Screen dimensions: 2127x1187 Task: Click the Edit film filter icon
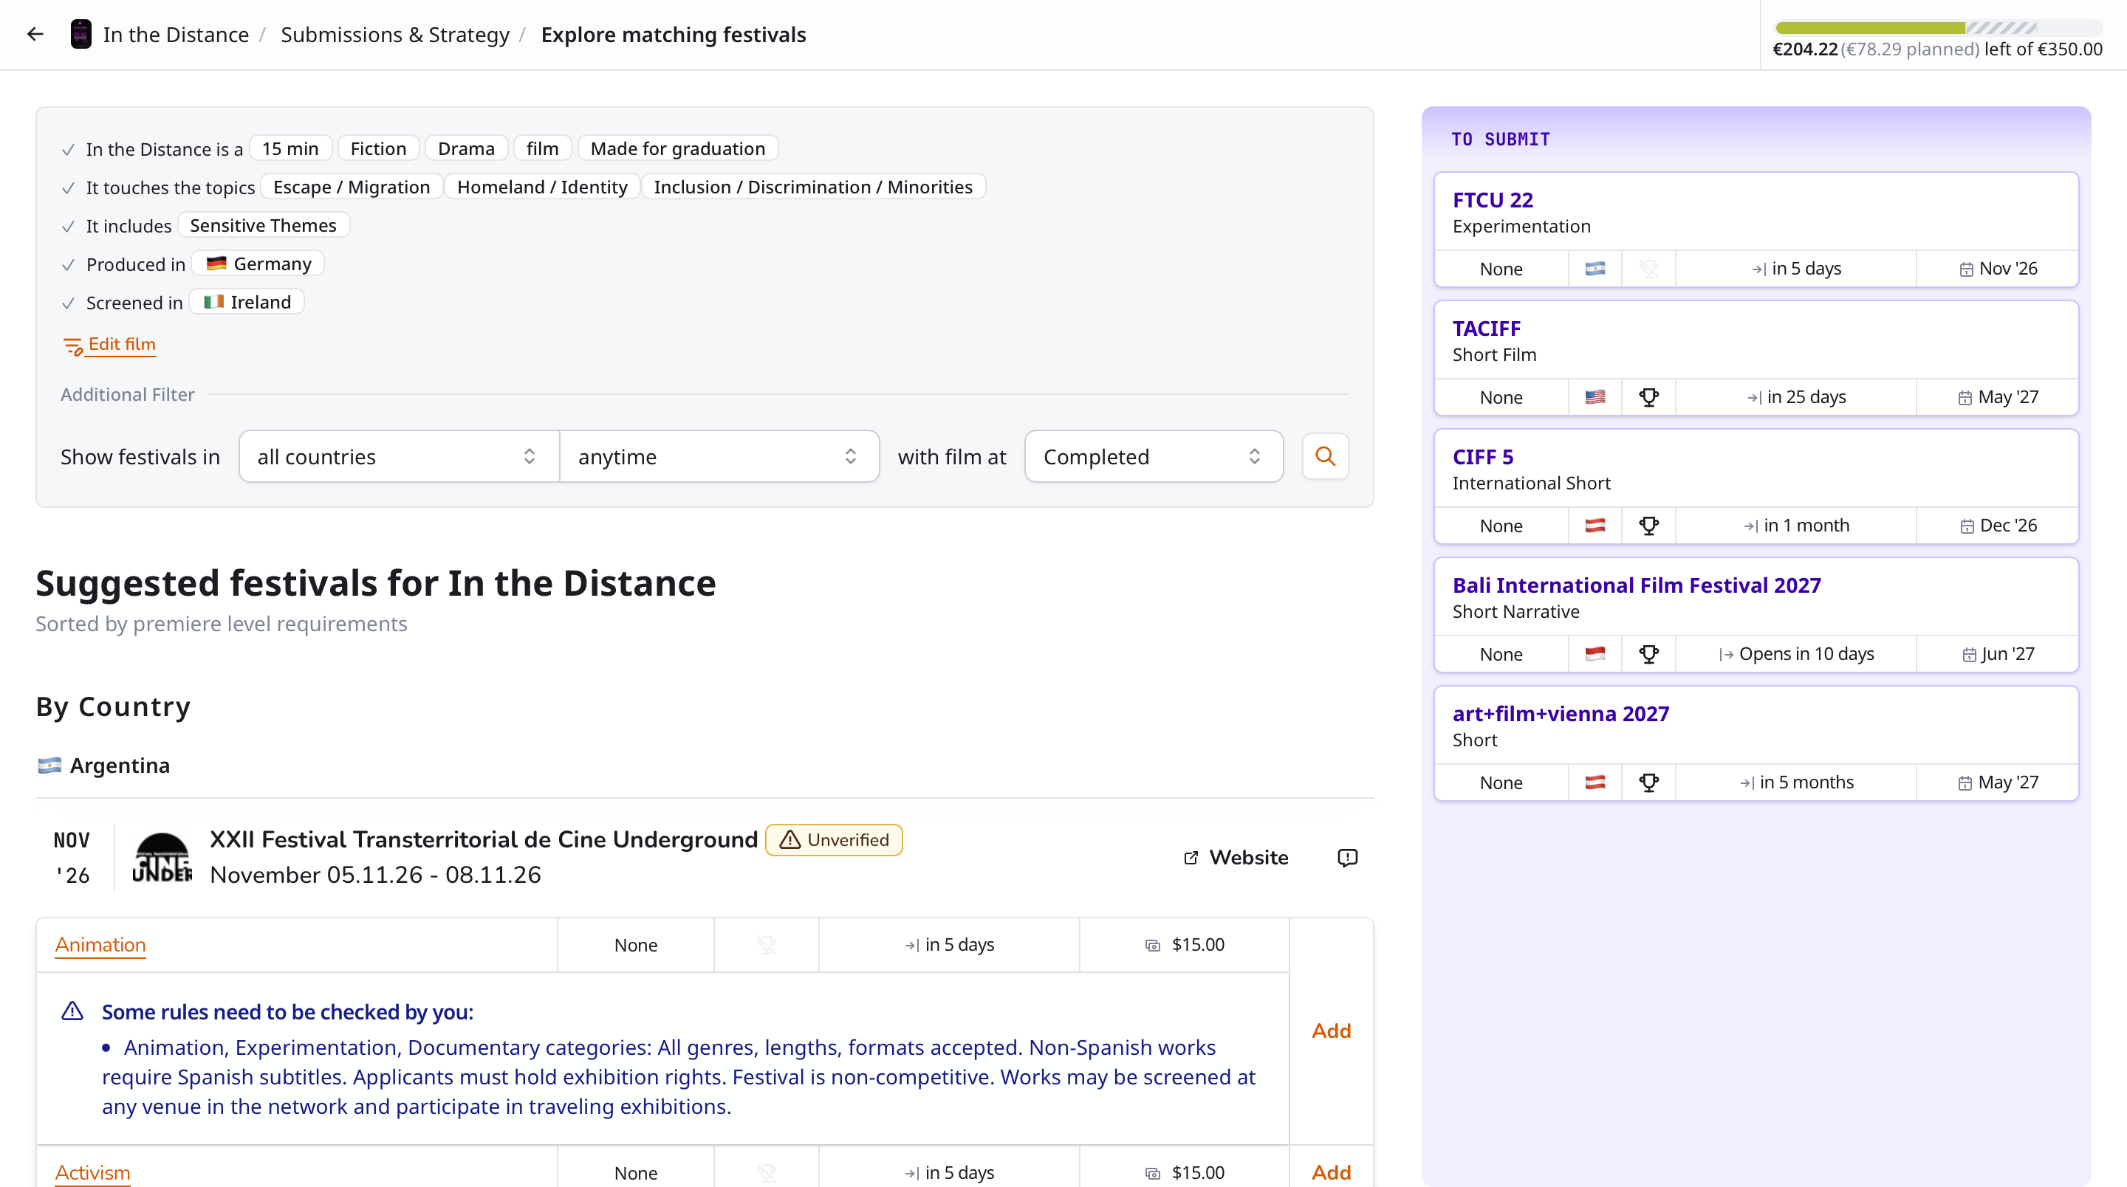click(72, 345)
